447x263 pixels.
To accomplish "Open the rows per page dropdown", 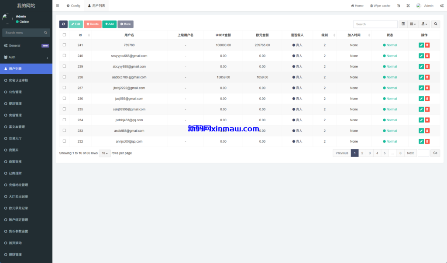I will 105,153.
